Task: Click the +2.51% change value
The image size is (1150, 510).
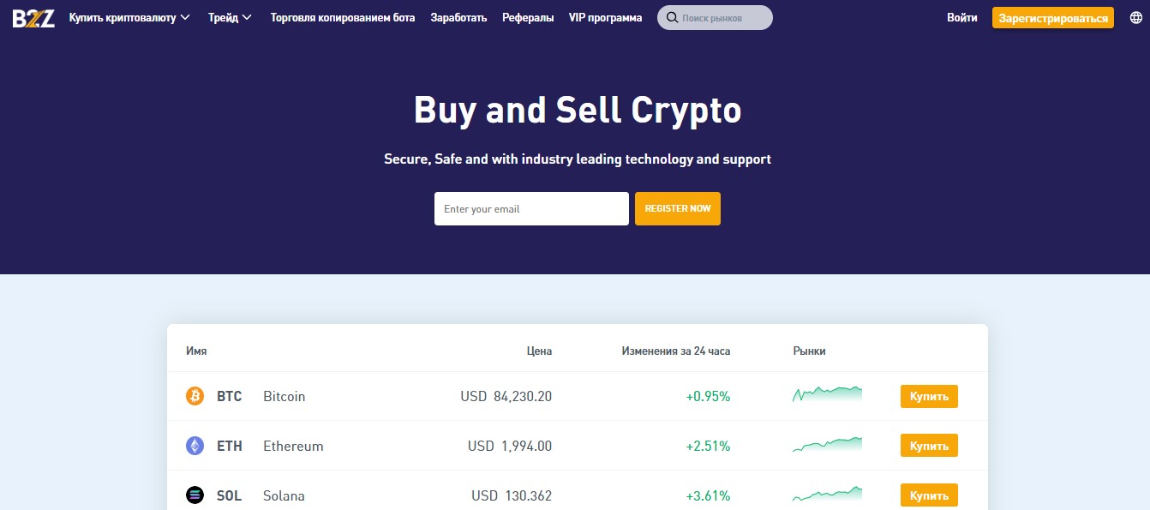Action: tap(708, 446)
